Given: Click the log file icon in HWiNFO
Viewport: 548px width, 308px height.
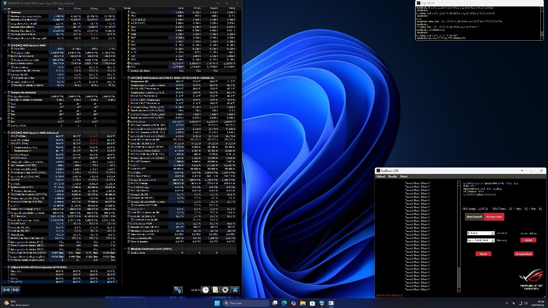Looking at the screenshot, I should point(216,290).
